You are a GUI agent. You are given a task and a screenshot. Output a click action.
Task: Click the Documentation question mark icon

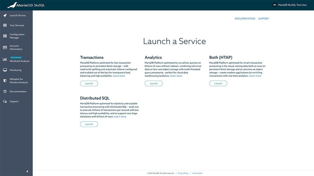5,92
